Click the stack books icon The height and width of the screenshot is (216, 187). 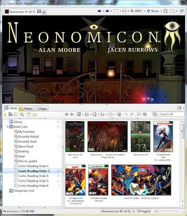pyautogui.click(x=95, y=114)
